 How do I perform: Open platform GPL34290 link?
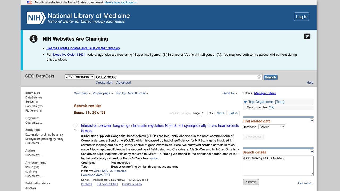(x=101, y=171)
